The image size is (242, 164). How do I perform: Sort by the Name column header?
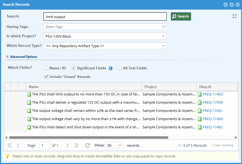[x=34, y=87]
